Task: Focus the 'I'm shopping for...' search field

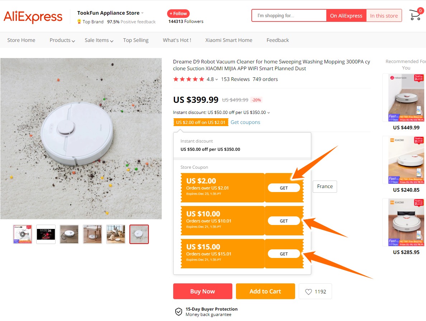Action: point(289,16)
